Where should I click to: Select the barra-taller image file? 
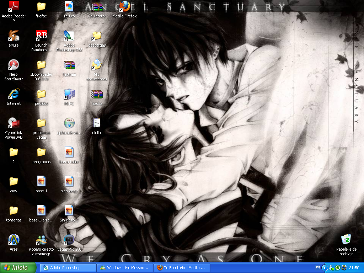click(69, 152)
